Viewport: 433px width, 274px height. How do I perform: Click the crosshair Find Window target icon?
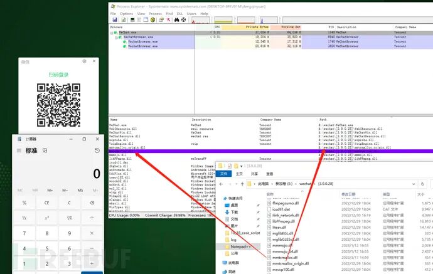pyautogui.click(x=184, y=20)
